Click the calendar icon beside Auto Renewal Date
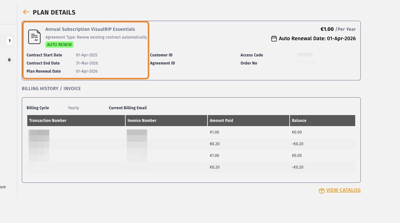The image size is (400, 223). [274, 39]
